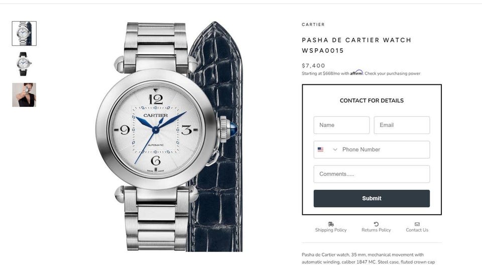This screenshot has height=265, width=482.
Task: Click the Cartier brand label
Action: pyautogui.click(x=313, y=25)
